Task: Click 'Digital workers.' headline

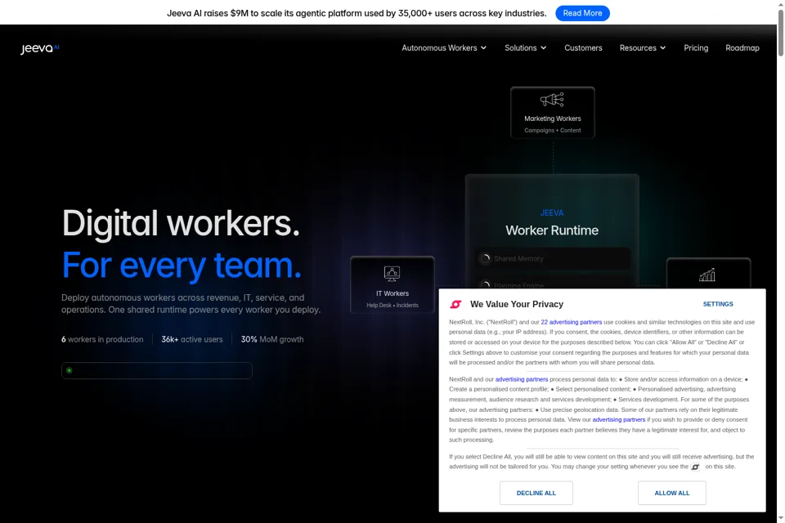Action: pos(181,223)
